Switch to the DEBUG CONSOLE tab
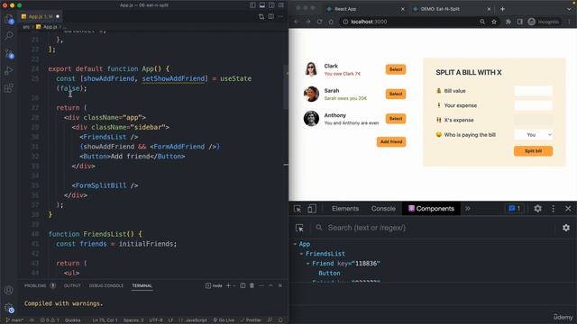 (106, 285)
